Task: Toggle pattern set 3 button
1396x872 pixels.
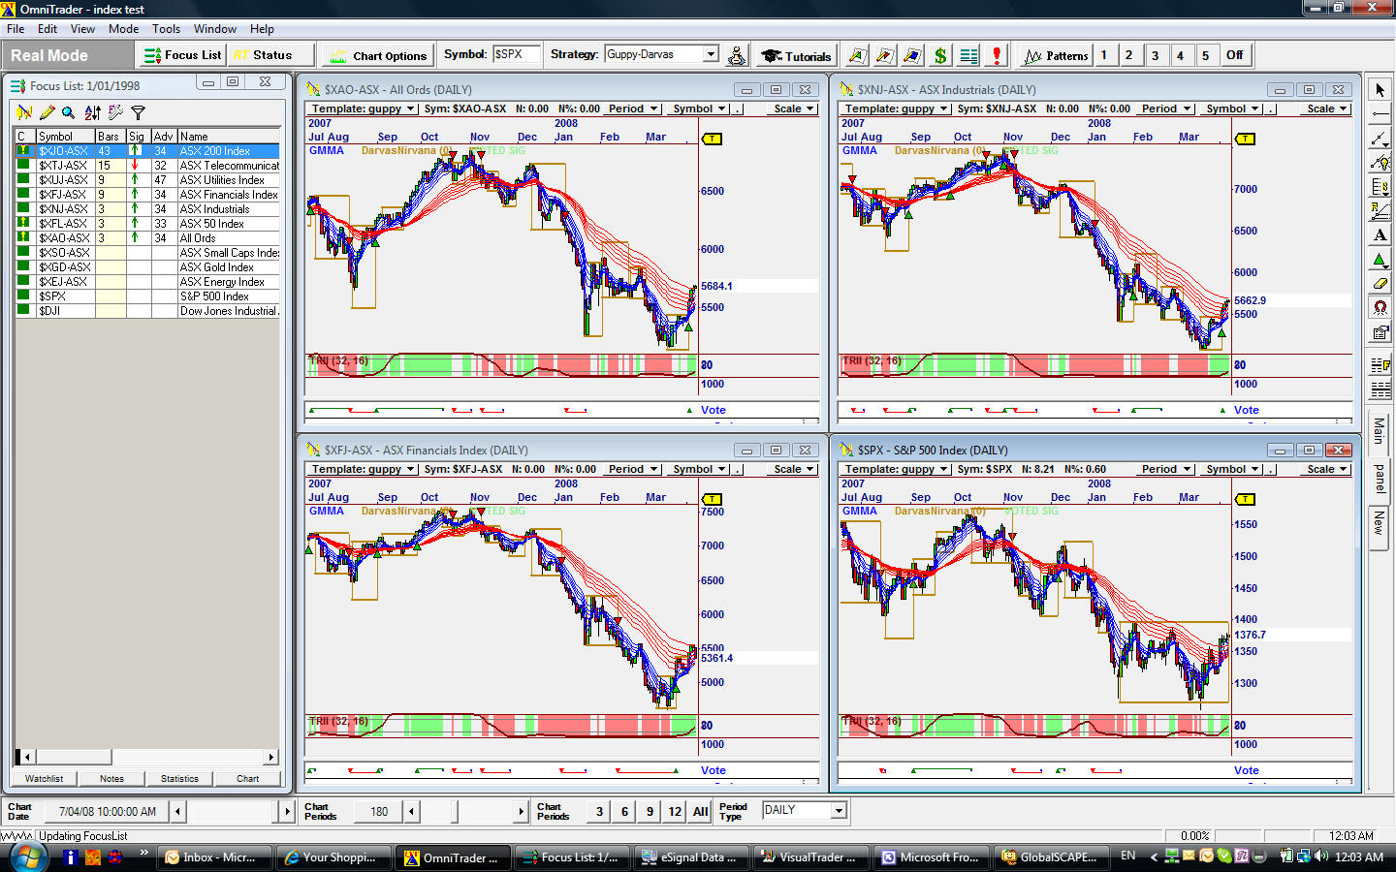Action: (x=1155, y=55)
